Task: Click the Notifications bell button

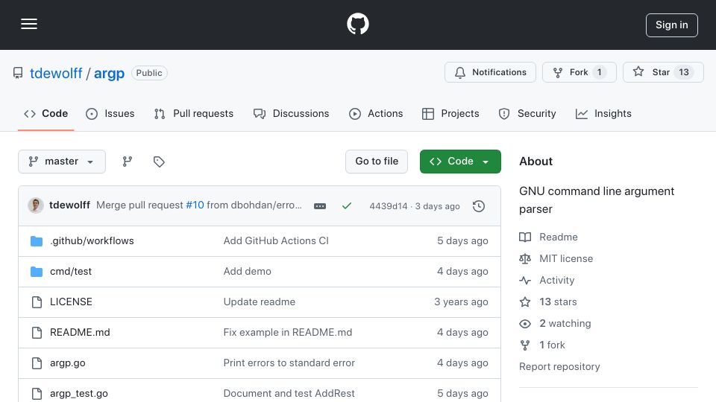Action: coord(491,72)
